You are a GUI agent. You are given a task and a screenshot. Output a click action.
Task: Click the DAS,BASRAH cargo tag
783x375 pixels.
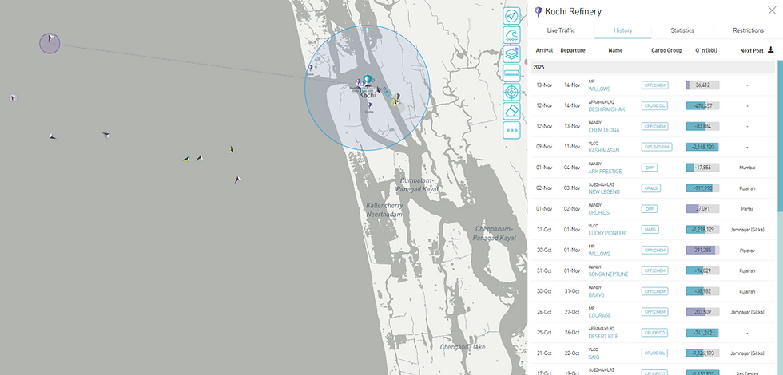657,147
